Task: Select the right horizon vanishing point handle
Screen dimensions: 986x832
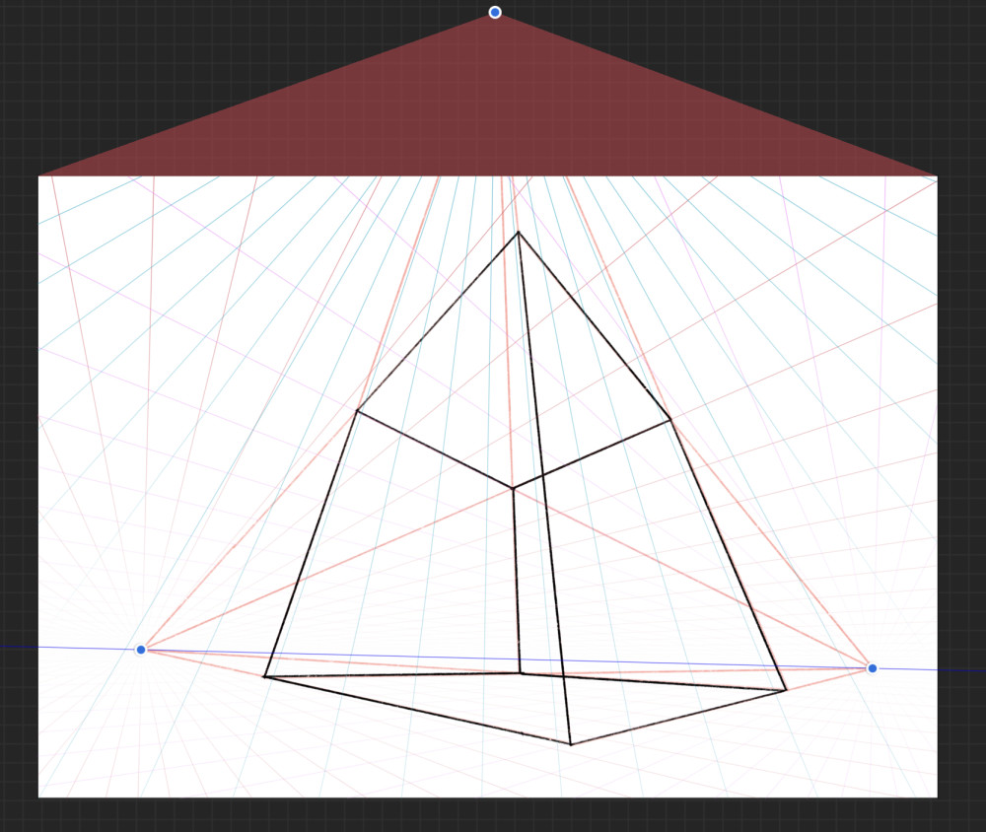Action: (872, 667)
